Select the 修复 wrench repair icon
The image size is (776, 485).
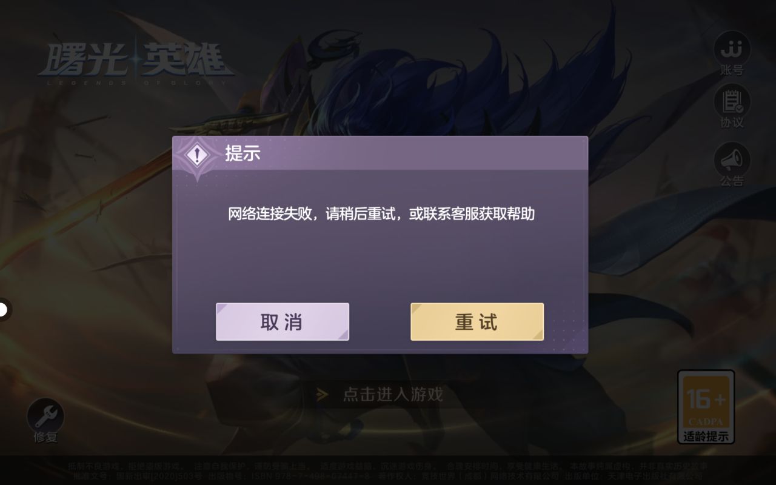pos(45,416)
